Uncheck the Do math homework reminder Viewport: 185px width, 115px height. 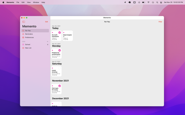click(x=60, y=33)
